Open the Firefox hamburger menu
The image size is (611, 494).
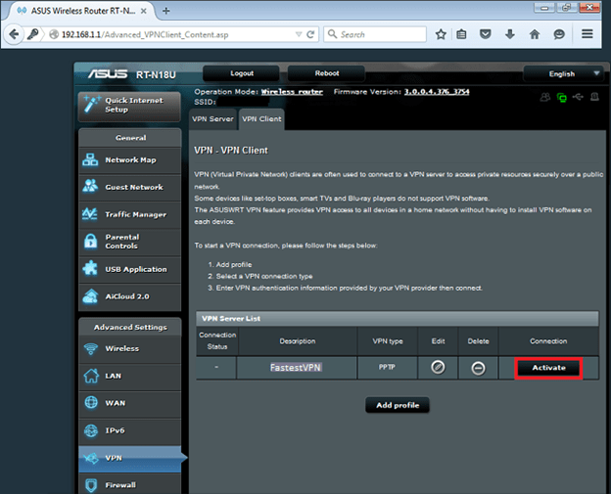[587, 34]
